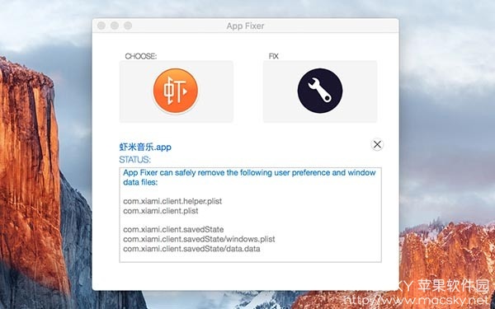The height and width of the screenshot is (309, 495).
Task: Click the App Fixer window title
Action: (245, 26)
